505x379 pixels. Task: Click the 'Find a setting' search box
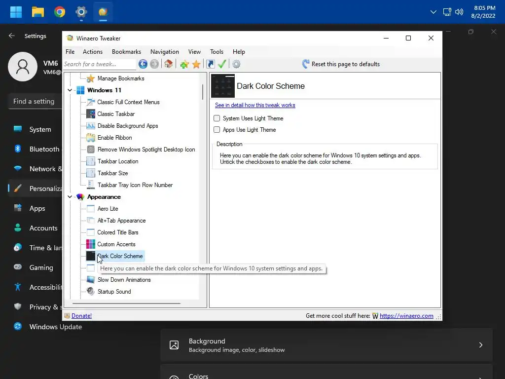coord(36,101)
